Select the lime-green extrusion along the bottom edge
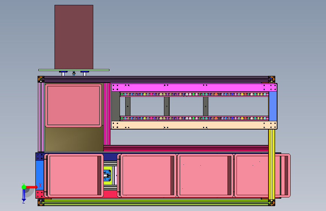 point(156,202)
